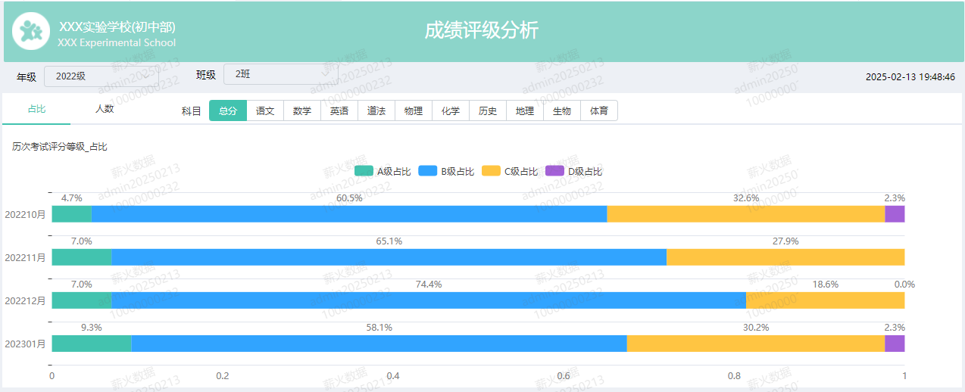Select the 总分 subject option
Screen dimensions: 965x392
click(228, 110)
